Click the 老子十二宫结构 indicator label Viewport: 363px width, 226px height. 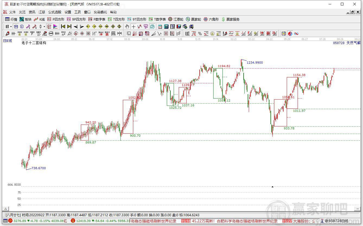(x=34, y=43)
